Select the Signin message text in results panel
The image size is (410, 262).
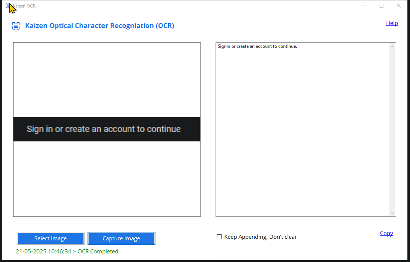pyautogui.click(x=257, y=46)
